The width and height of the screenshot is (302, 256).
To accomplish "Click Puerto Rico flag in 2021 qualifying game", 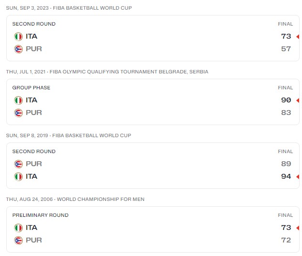I will click(x=18, y=113).
